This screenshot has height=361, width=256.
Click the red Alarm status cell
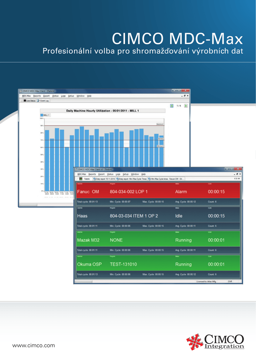click(x=181, y=191)
